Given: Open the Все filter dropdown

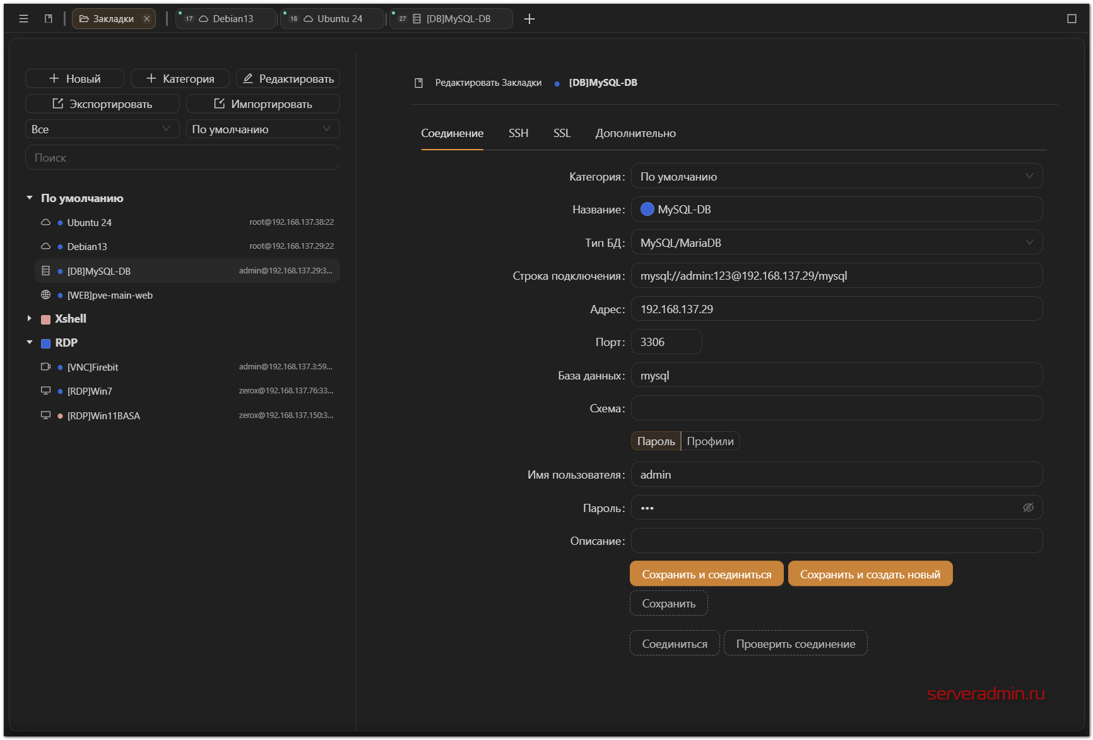Looking at the screenshot, I should (102, 129).
